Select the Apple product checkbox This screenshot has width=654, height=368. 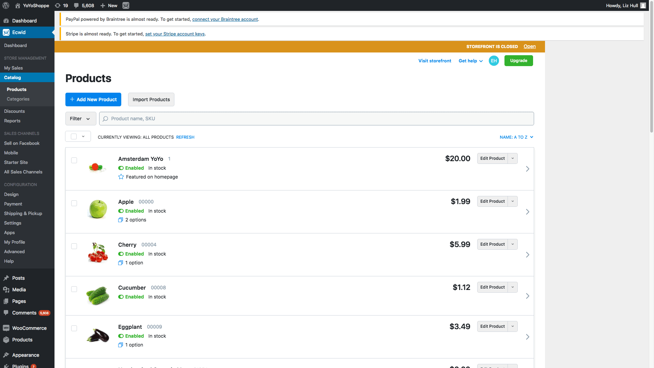click(x=74, y=203)
